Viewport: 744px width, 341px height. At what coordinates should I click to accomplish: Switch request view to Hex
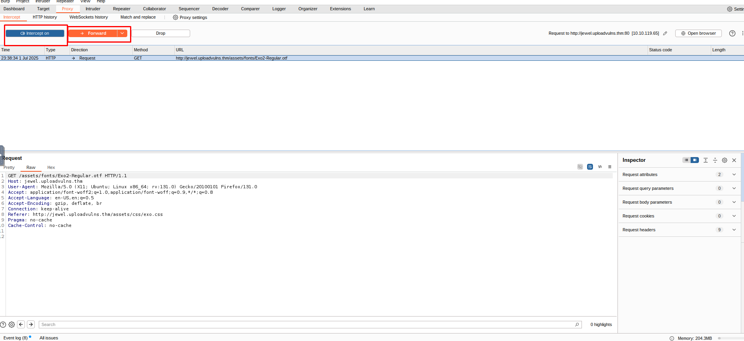point(51,168)
